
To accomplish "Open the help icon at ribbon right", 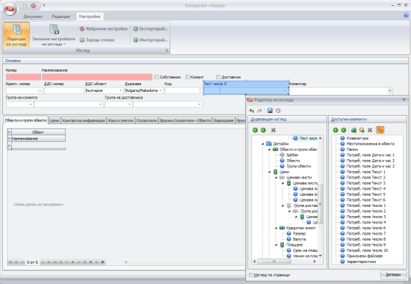I will (x=406, y=16).
